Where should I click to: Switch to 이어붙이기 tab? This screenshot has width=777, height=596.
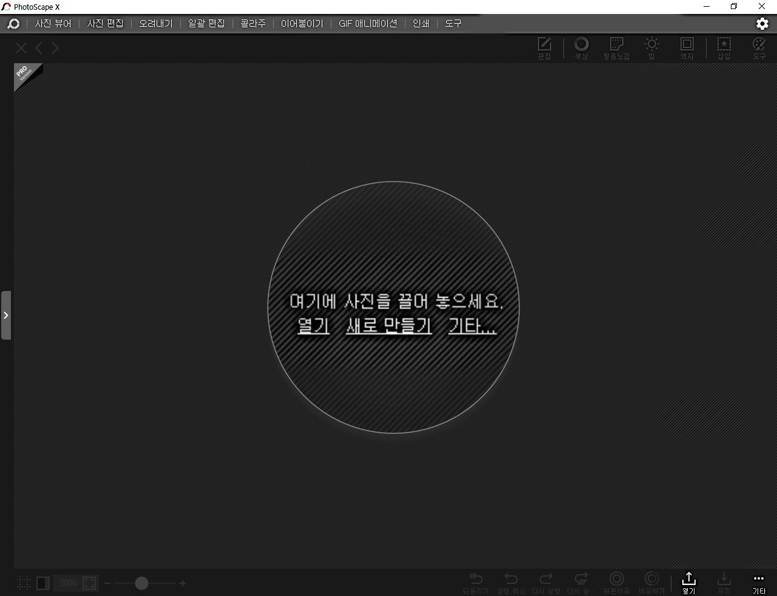(302, 24)
